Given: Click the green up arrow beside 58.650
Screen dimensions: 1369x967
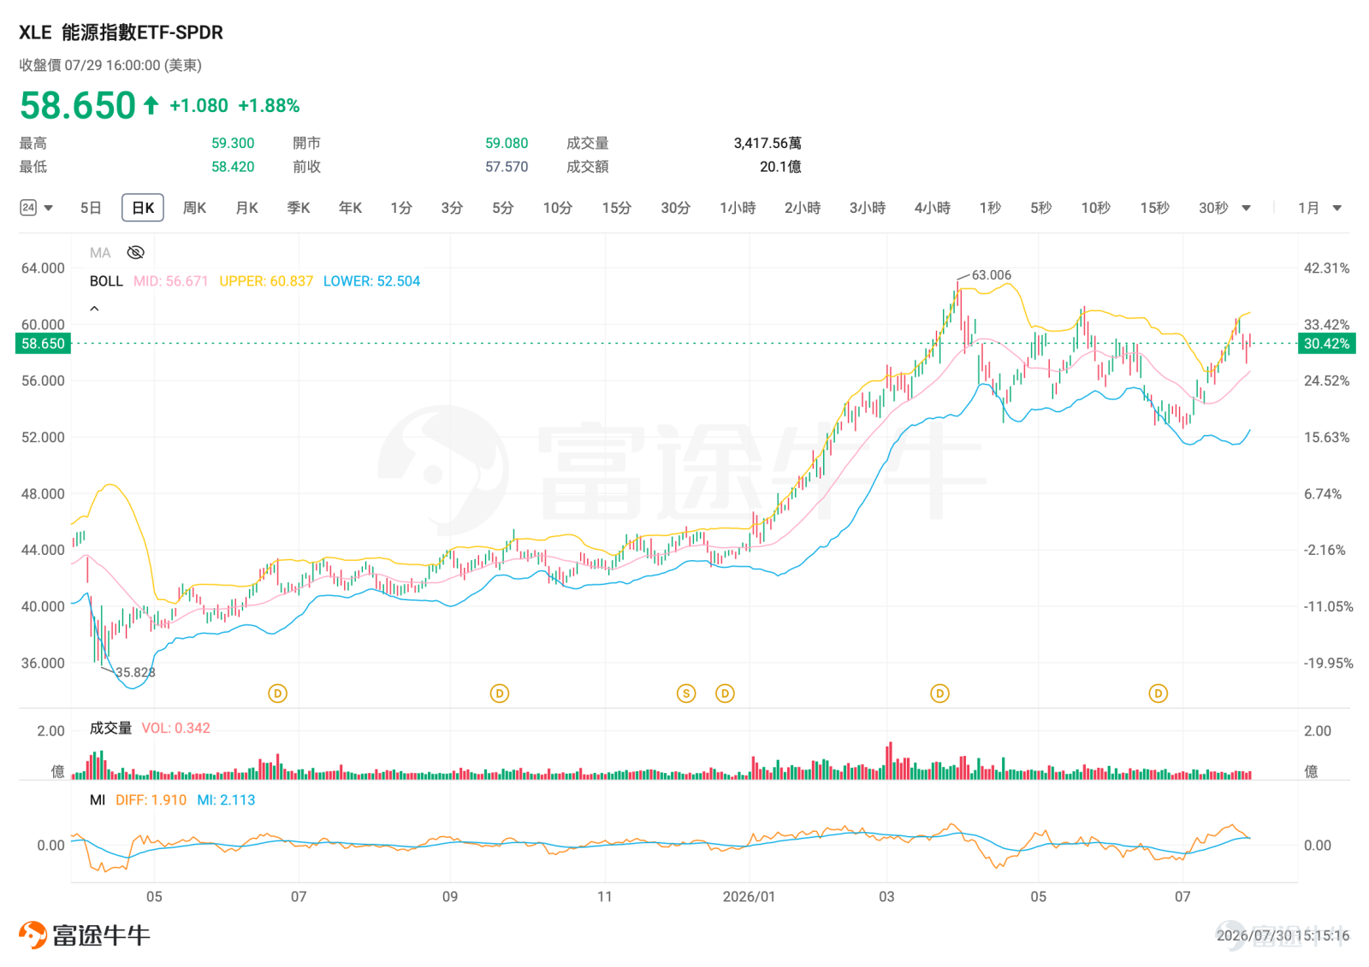Looking at the screenshot, I should click(x=151, y=105).
